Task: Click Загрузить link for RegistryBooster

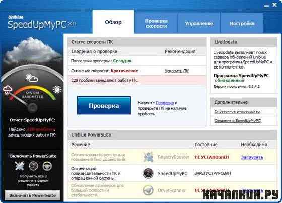Action: [x=252, y=157]
